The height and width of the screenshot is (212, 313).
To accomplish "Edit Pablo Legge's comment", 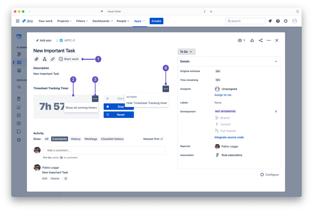I will click(45, 178).
